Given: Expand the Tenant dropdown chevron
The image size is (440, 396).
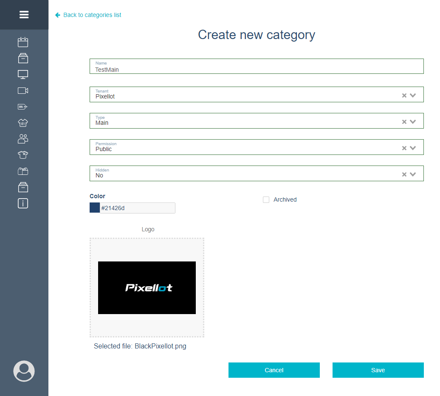Looking at the screenshot, I should pos(413,95).
